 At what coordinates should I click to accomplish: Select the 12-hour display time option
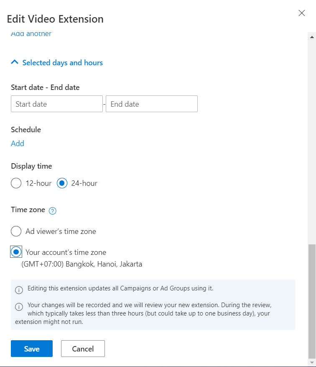pos(16,183)
